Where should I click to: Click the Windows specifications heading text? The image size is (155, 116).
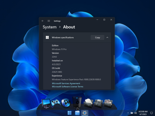(x=63, y=37)
